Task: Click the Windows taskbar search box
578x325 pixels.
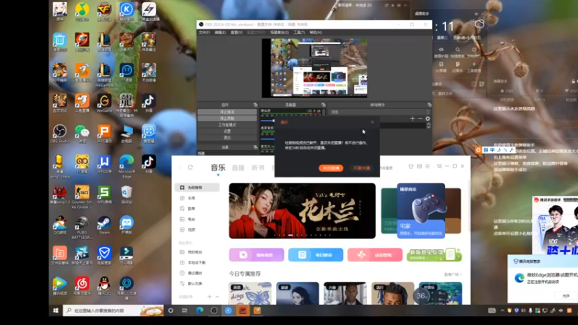Action: click(113, 311)
